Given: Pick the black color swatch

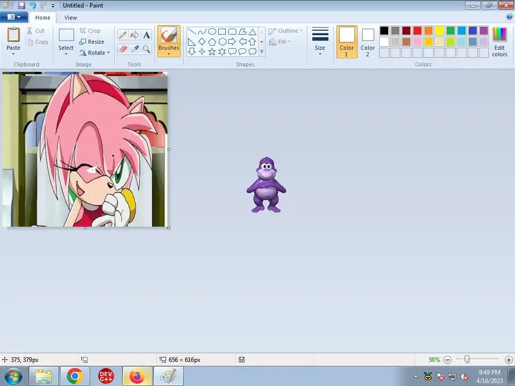Looking at the screenshot, I should [x=384, y=31].
